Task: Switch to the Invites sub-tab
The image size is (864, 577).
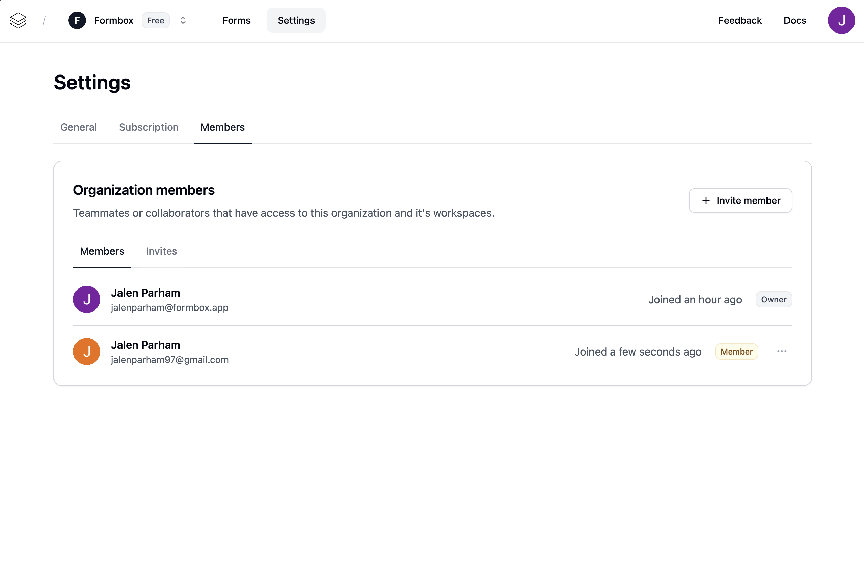Action: pos(161,251)
